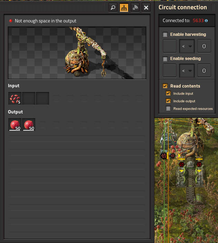Screen dimensions: 218x243
Task: Click the info icon next to 5633
Action: [x=206, y=21]
